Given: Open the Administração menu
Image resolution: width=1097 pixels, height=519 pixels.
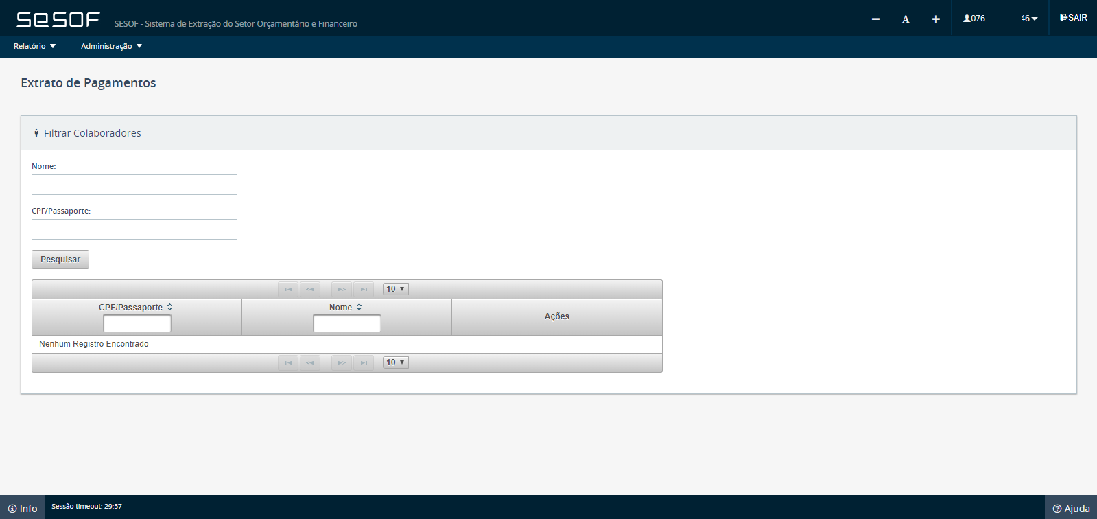Looking at the screenshot, I should [111, 46].
